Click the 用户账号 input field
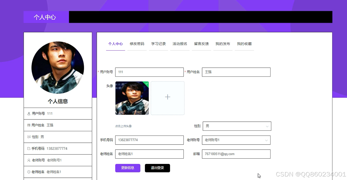The image size is (347, 180). coord(149,72)
